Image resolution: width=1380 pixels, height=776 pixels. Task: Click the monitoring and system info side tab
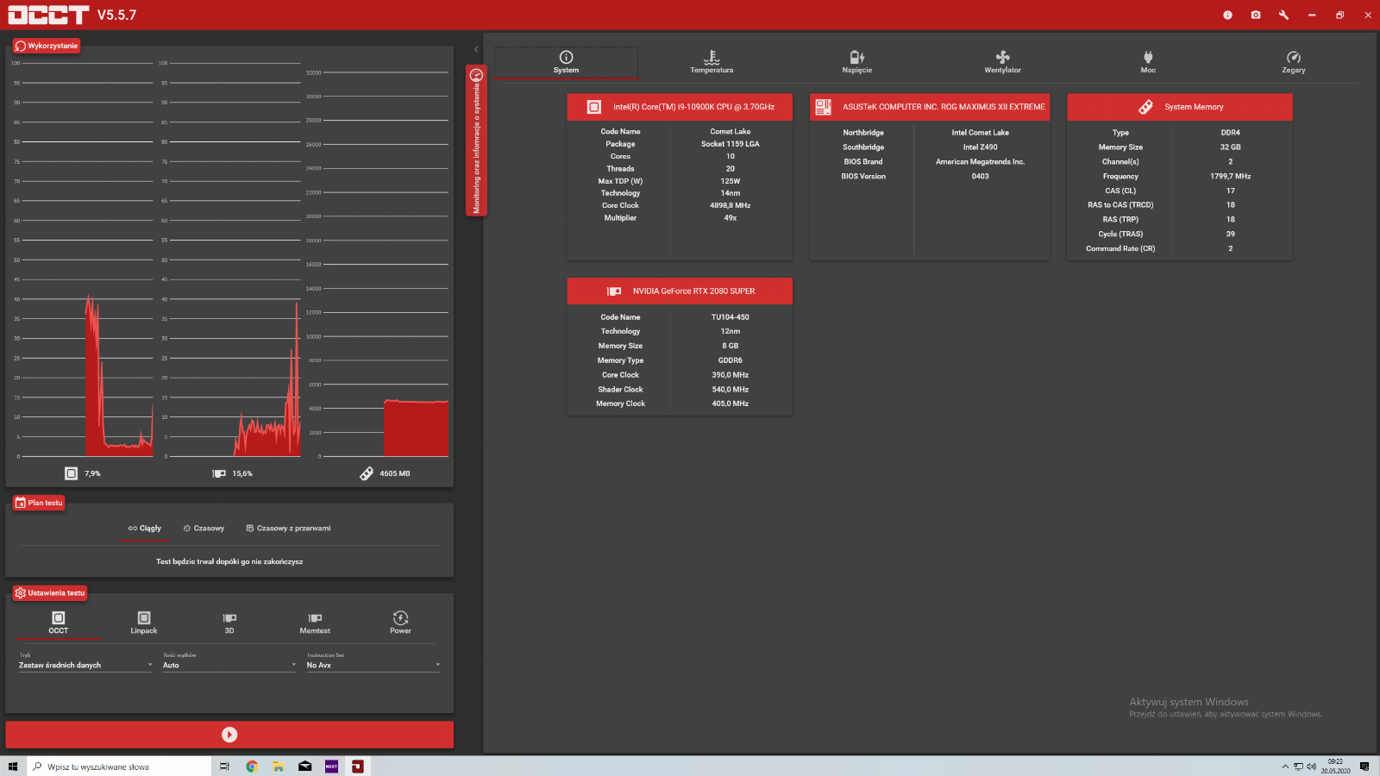(x=476, y=140)
